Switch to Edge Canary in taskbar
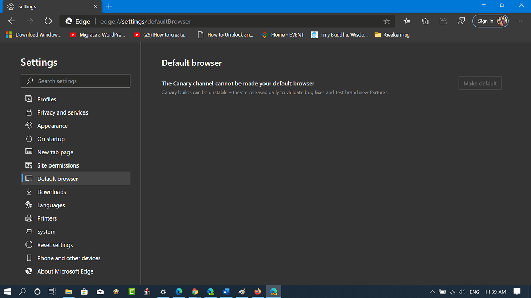Image resolution: width=531 pixels, height=298 pixels. pyautogui.click(x=273, y=292)
